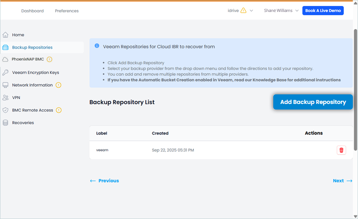Screen dimensions: 358x219
Task: Open Recoveries sidebar item
Action: (x=23, y=123)
